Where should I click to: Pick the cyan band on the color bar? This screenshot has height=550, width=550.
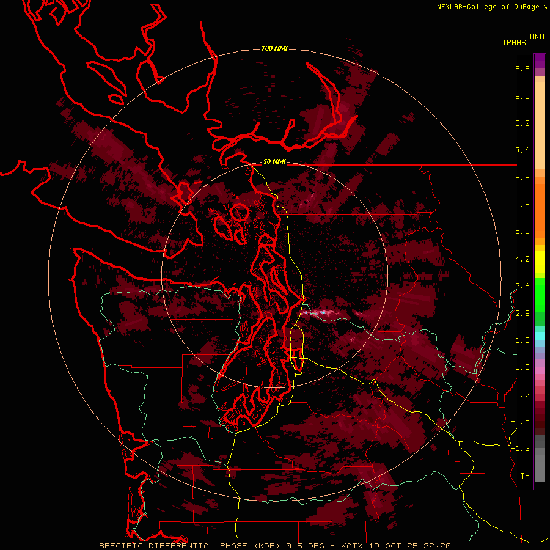pos(540,336)
